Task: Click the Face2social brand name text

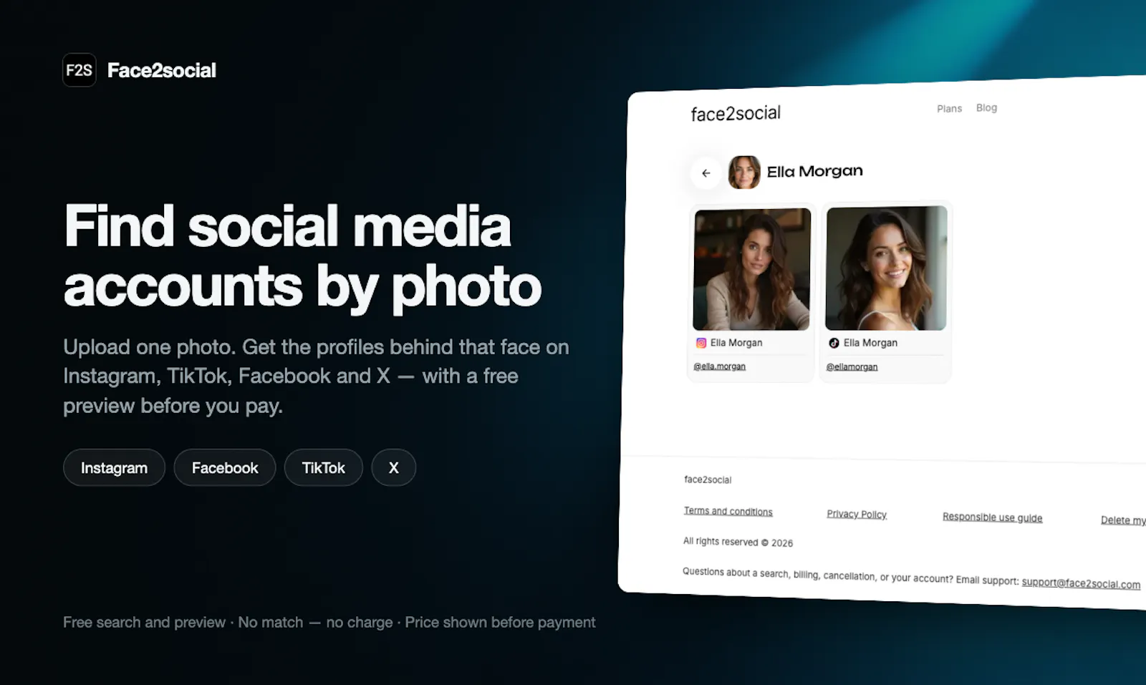Action: click(162, 70)
